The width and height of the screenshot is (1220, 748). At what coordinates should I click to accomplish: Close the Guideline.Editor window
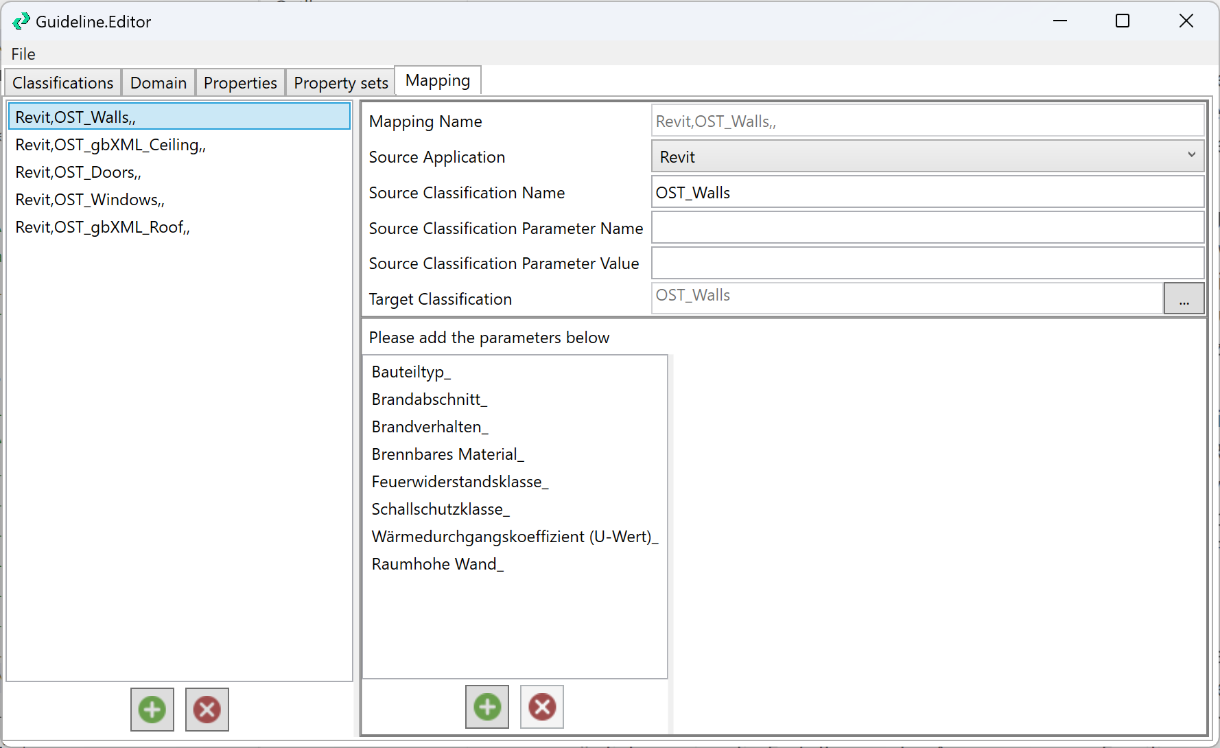pos(1186,21)
